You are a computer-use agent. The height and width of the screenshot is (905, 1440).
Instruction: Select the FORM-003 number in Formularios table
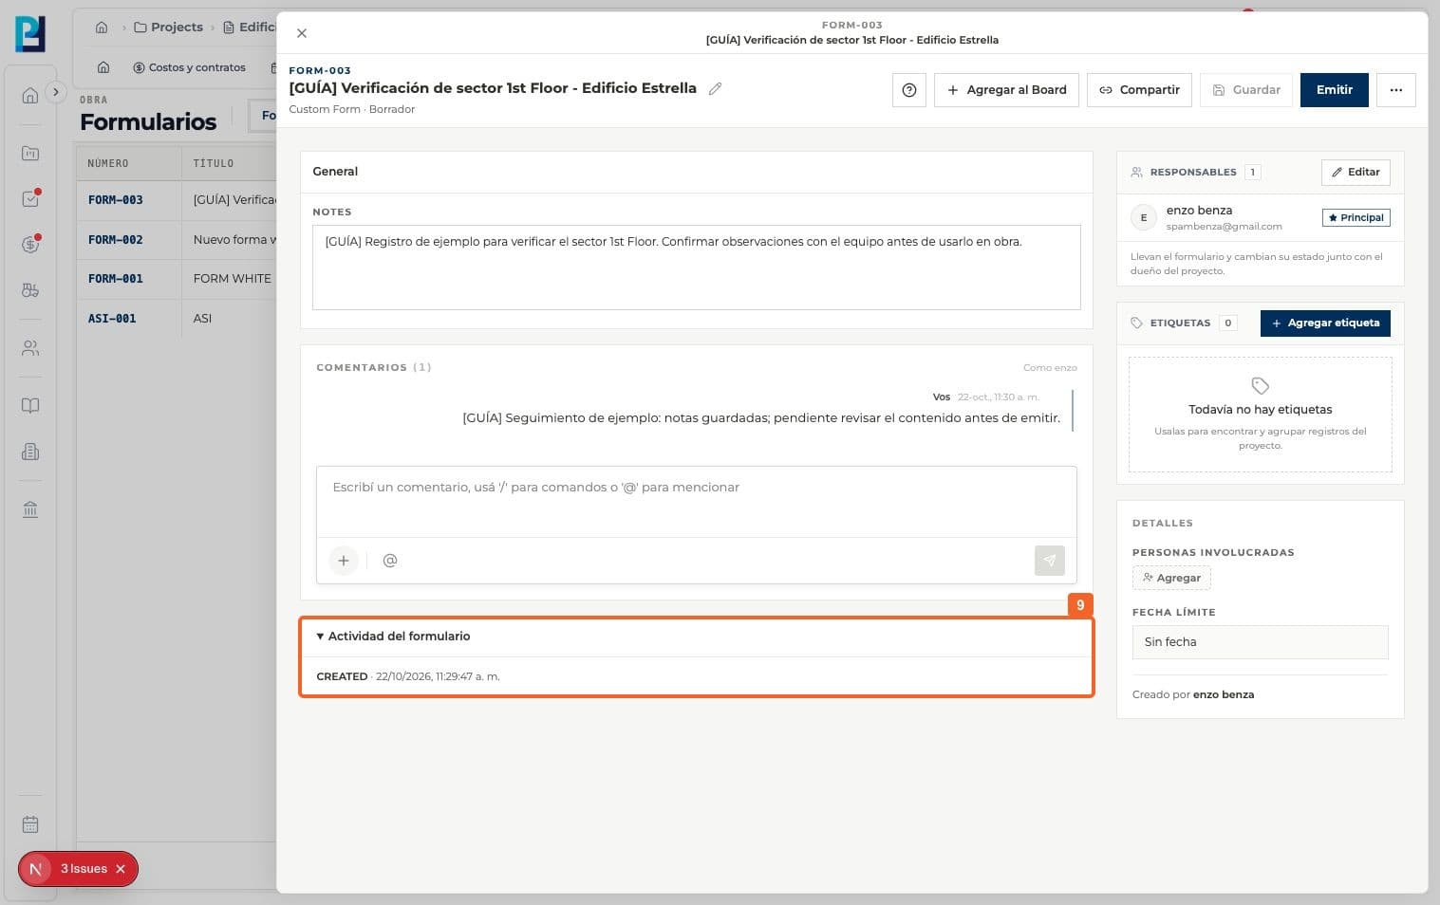(116, 200)
